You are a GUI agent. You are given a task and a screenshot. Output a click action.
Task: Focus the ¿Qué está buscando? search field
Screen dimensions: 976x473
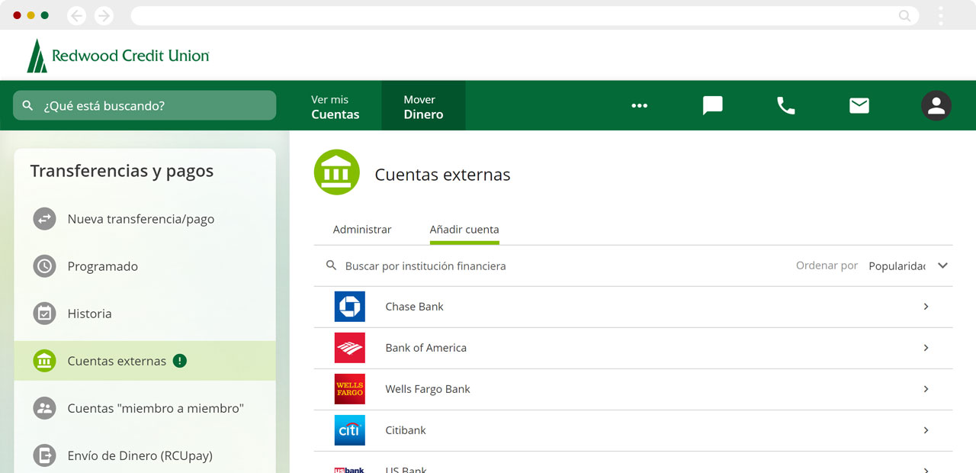(x=145, y=105)
